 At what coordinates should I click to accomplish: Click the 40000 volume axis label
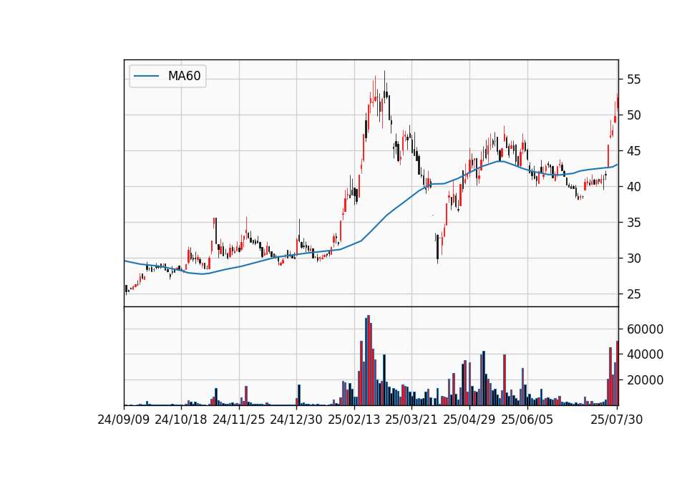pyautogui.click(x=645, y=354)
